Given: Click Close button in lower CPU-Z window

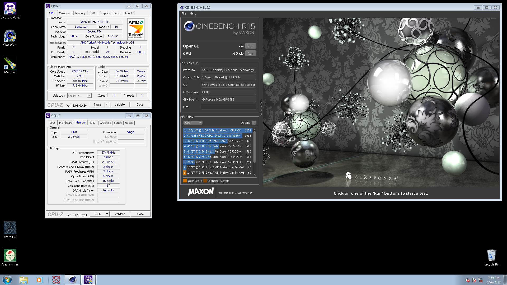Looking at the screenshot, I should click(x=140, y=214).
